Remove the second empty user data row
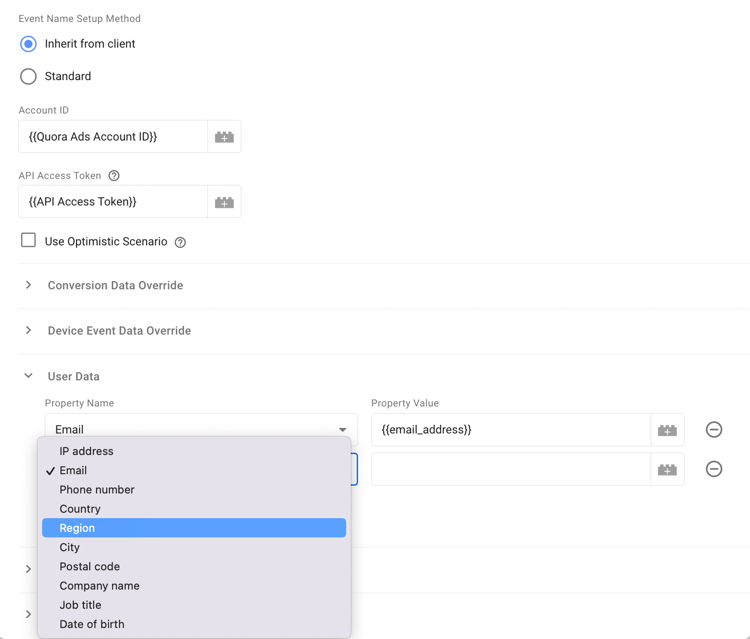Screen dimensions: 750x639 (x=714, y=469)
